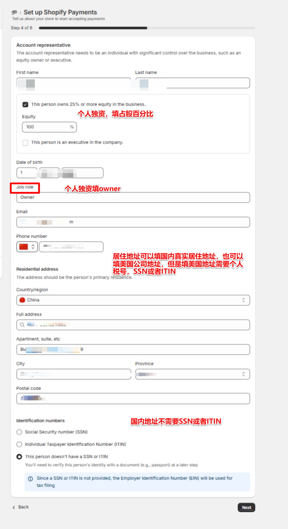288x529 pixels.
Task: Open the Country/region China dropdown
Action: click(133, 300)
